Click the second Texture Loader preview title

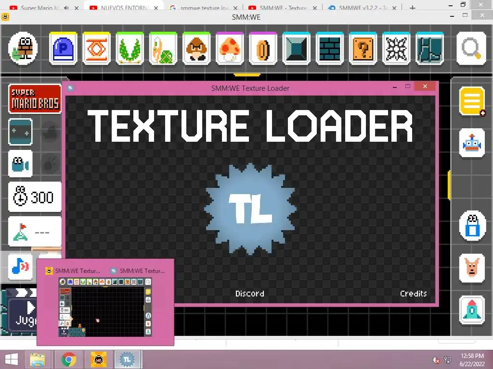142,271
